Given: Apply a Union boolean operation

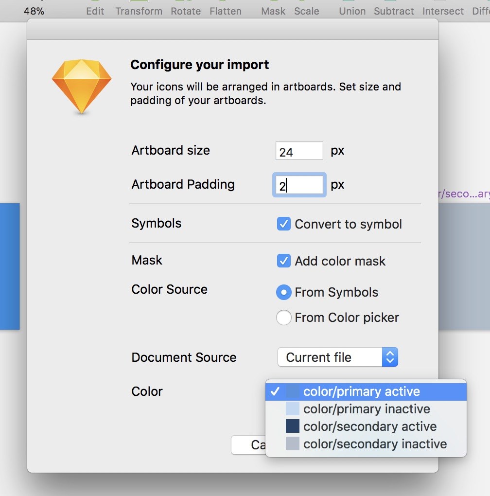Looking at the screenshot, I should click(352, 11).
